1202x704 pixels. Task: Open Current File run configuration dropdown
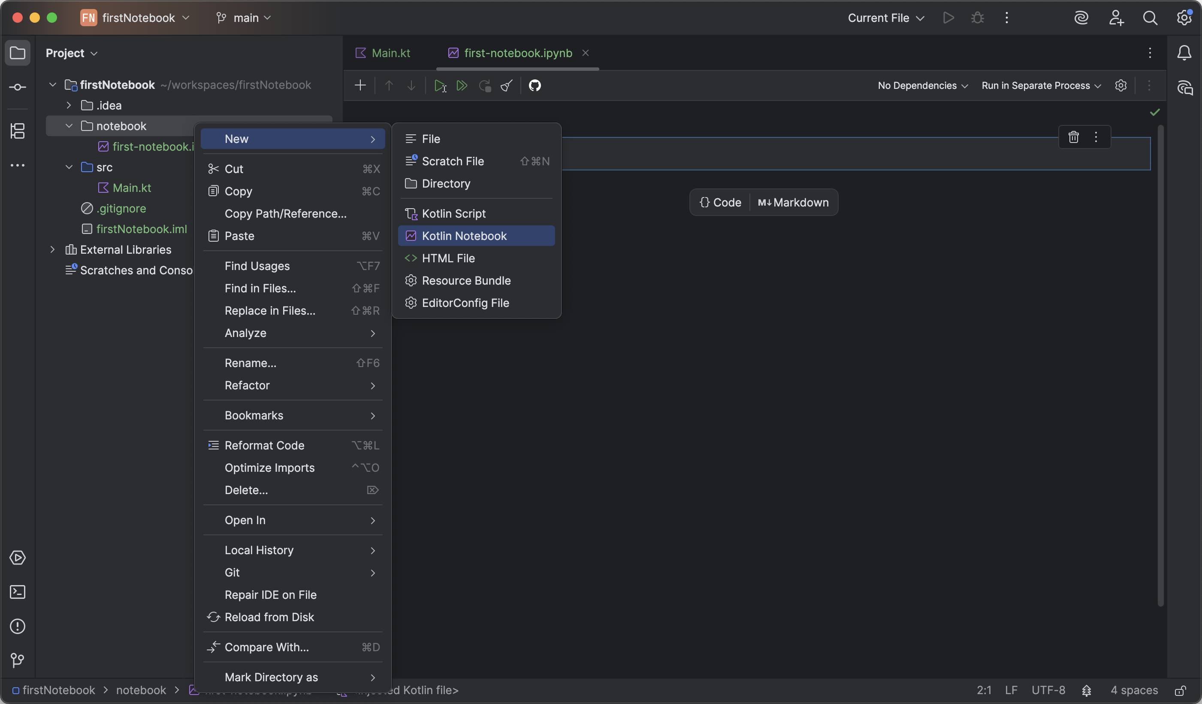pos(886,18)
